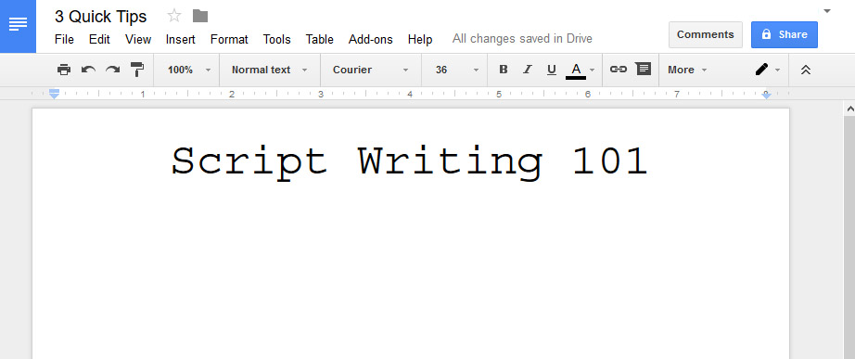
Task: Click the insert comment icon
Action: [x=644, y=69]
